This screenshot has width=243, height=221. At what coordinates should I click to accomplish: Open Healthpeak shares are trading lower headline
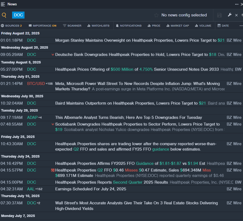tap(136, 146)
